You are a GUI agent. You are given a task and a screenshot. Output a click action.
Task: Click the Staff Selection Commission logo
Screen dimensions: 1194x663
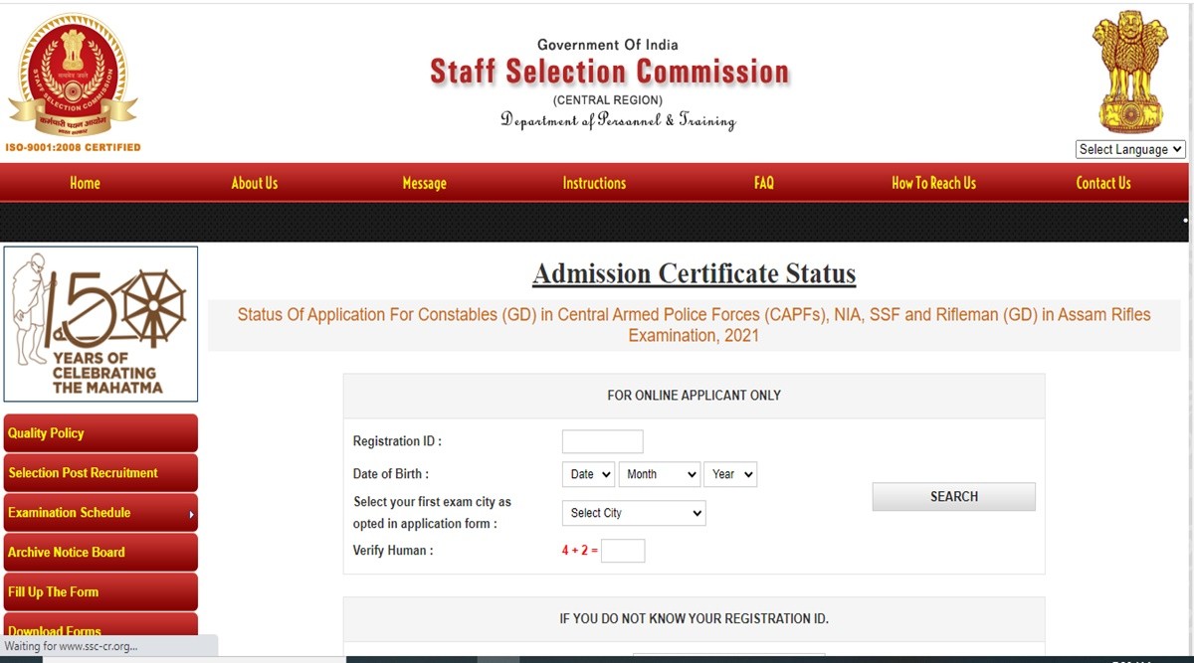73,76
